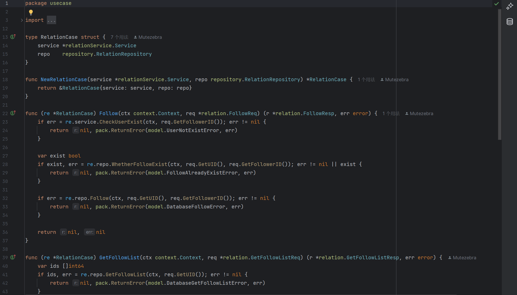Click "var exist bool" declaration

(59, 156)
